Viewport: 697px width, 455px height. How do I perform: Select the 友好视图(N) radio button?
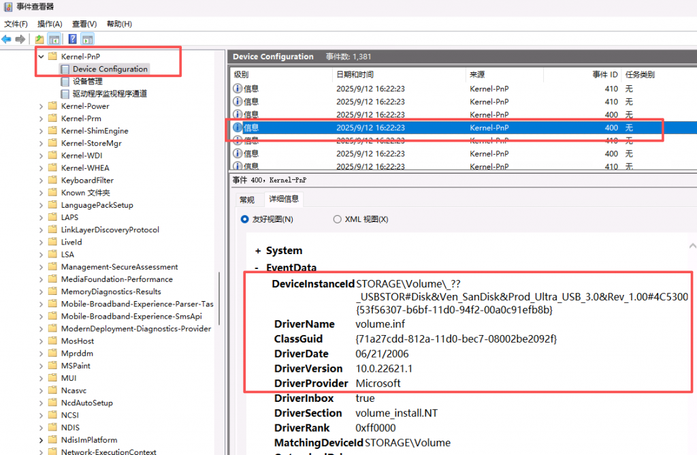[x=245, y=219]
